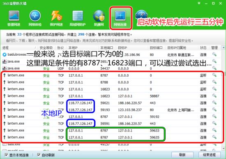The width and height of the screenshot is (226, 159).
Task: Select target port 59635 cell
Action: [155, 137]
